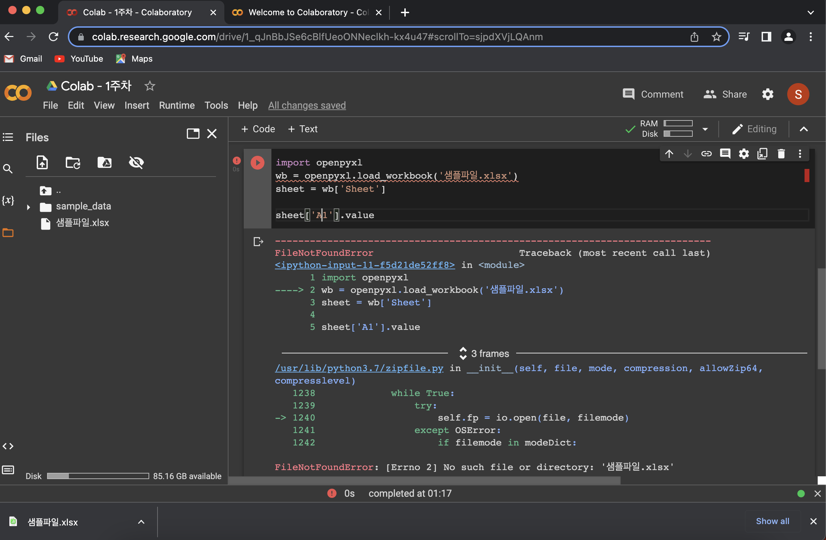Viewport: 826px width, 540px height.
Task: Select the Files folder sidebar icon
Action: pos(8,233)
